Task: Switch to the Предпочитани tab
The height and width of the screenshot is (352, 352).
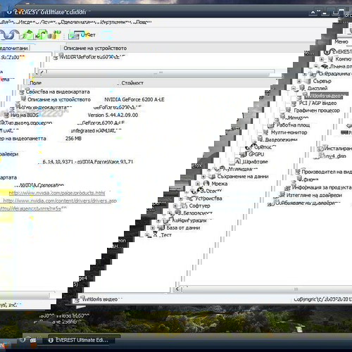Action: point(14,48)
